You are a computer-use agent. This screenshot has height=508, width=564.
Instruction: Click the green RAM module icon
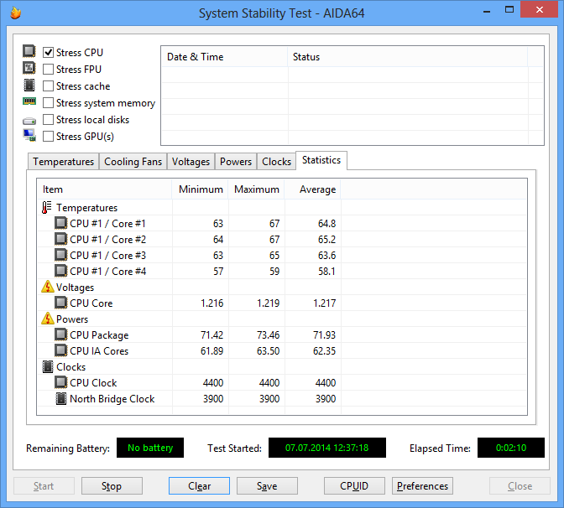29,101
